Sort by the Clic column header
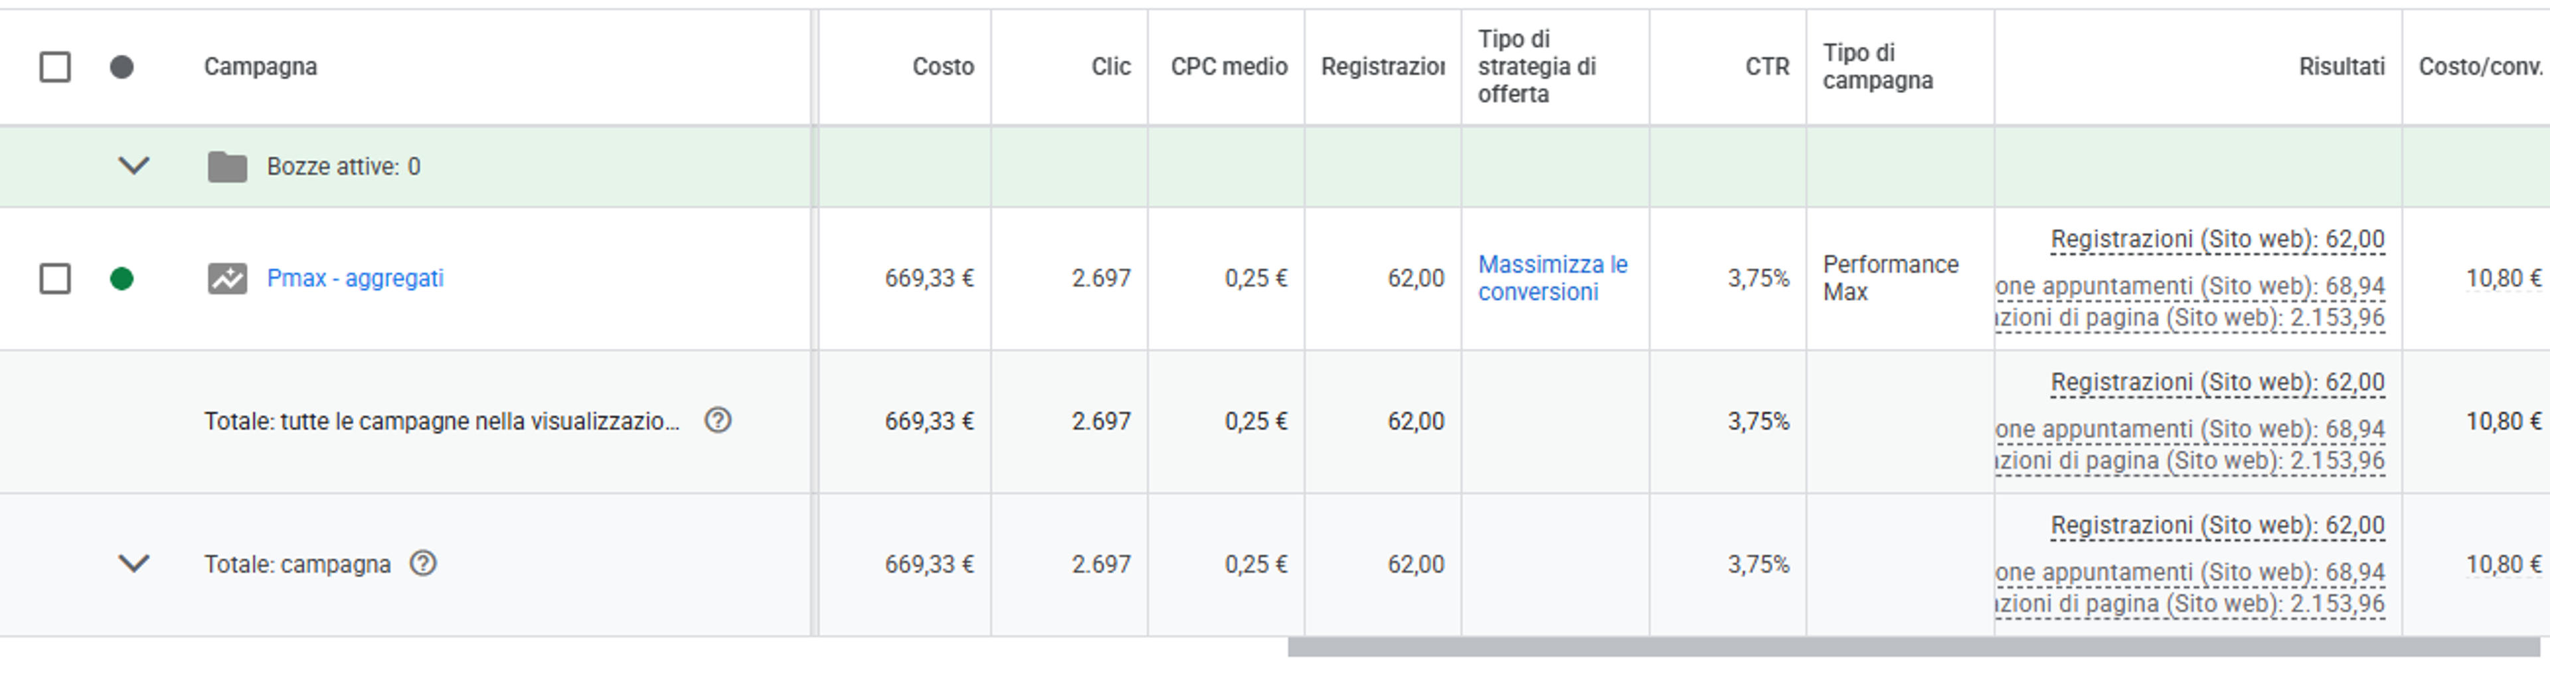The height and width of the screenshot is (680, 2550). [1111, 66]
